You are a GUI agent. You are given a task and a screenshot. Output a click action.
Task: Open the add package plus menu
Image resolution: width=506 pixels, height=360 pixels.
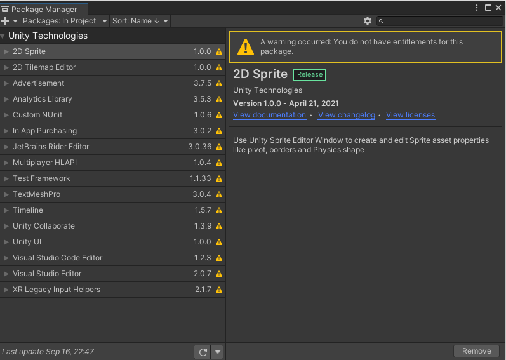point(9,21)
